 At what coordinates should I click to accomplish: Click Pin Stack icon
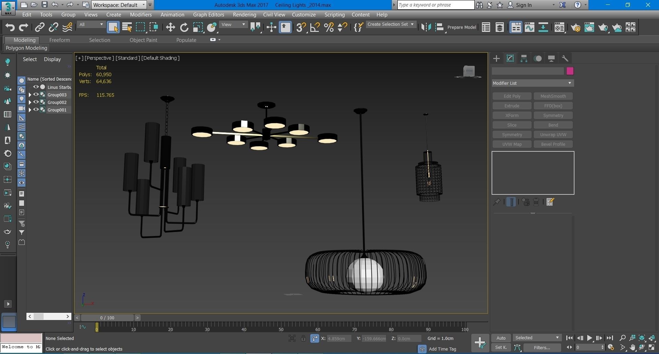[x=497, y=202]
